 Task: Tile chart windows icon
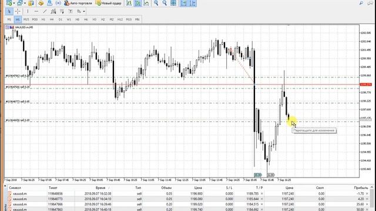point(173,3)
